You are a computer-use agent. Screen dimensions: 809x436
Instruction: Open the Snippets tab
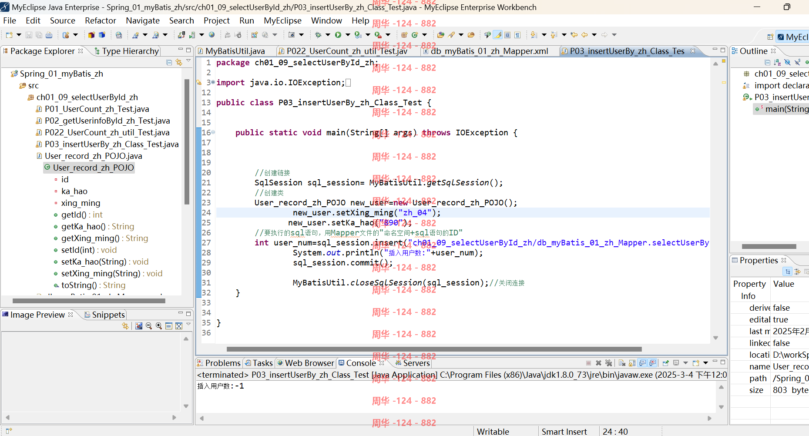point(104,315)
